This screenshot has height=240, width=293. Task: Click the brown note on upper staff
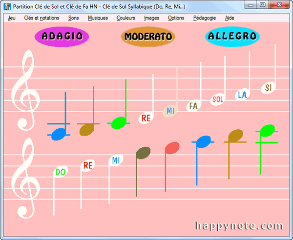click(x=87, y=130)
